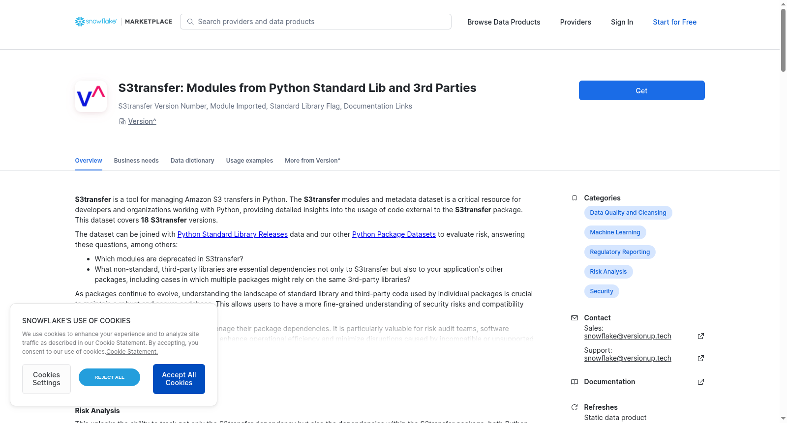Open the Providers page
Image resolution: width=787 pixels, height=423 pixels.
(x=575, y=22)
